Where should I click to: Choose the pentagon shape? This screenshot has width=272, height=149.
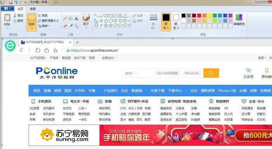coord(106,21)
